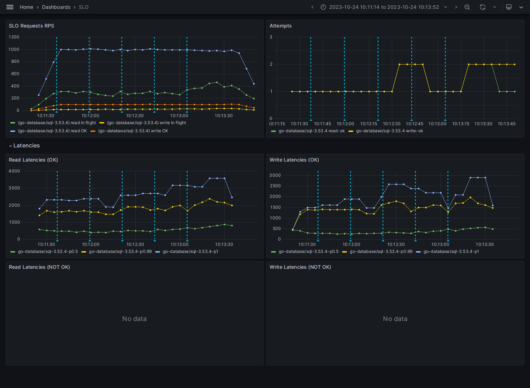Open Read Latencies (OK) panel title

[33, 160]
